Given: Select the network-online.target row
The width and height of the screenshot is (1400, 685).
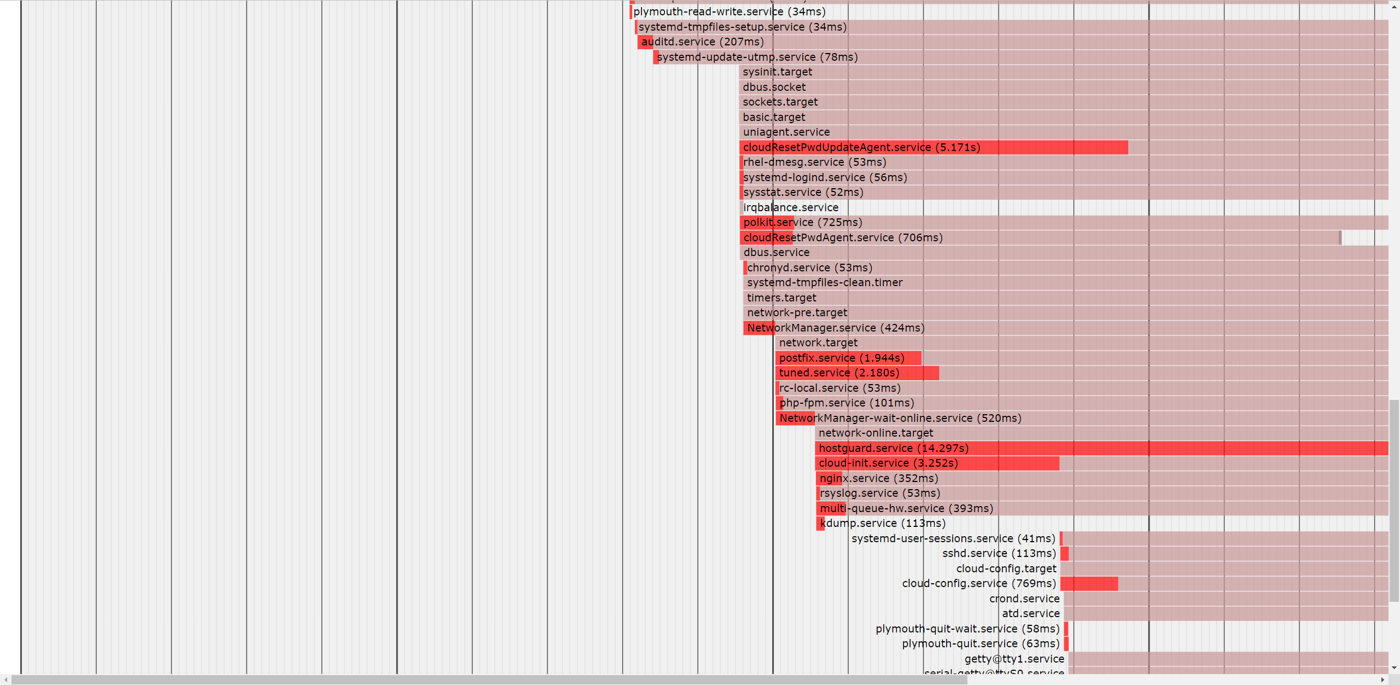Looking at the screenshot, I should (x=876, y=433).
